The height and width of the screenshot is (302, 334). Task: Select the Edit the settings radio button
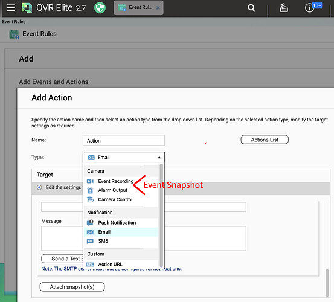pos(39,187)
